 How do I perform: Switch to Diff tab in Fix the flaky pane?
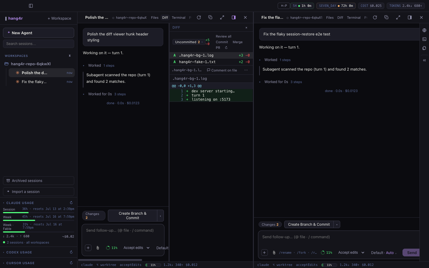point(340,18)
